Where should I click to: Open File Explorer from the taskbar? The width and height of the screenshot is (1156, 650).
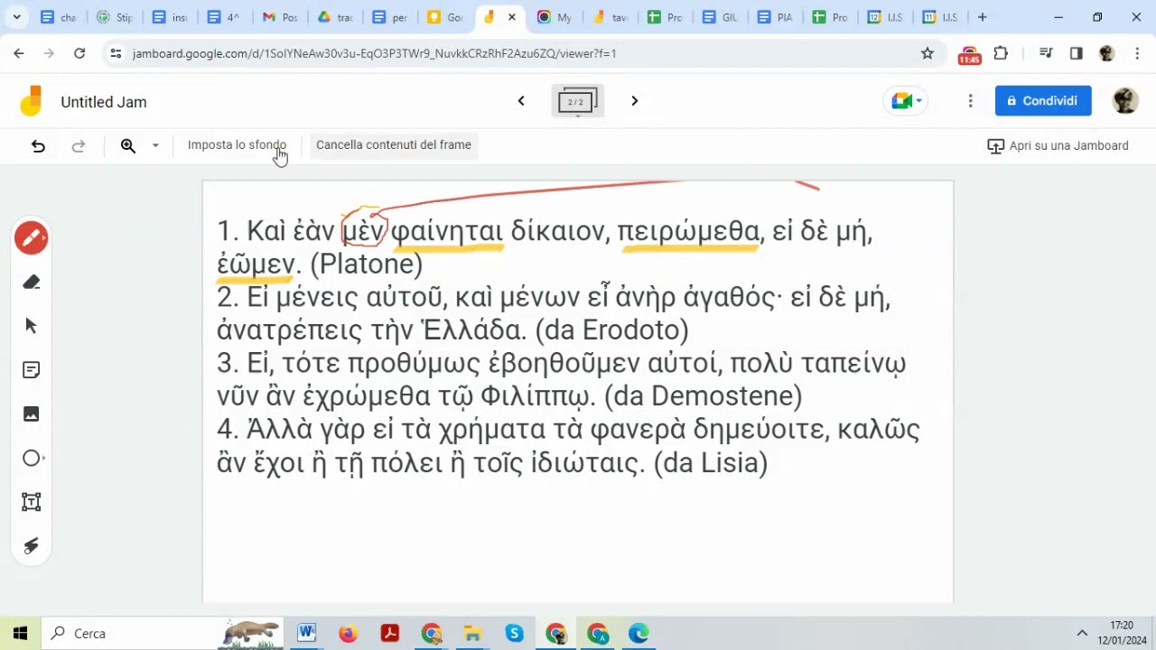[472, 634]
